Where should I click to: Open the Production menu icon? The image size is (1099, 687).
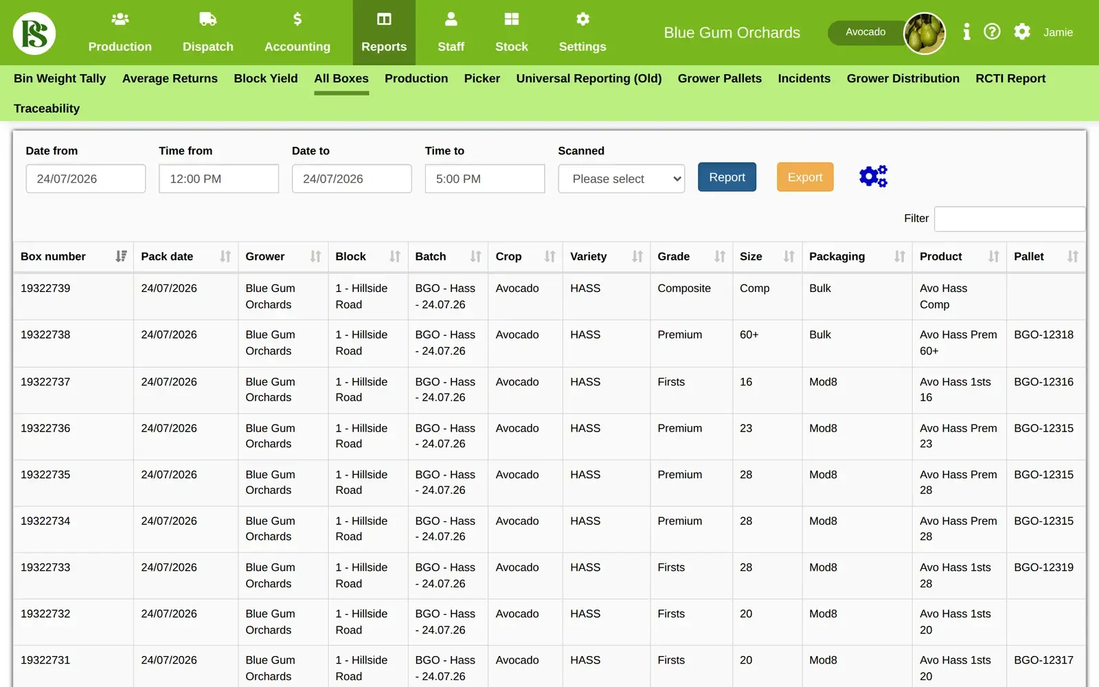[120, 19]
